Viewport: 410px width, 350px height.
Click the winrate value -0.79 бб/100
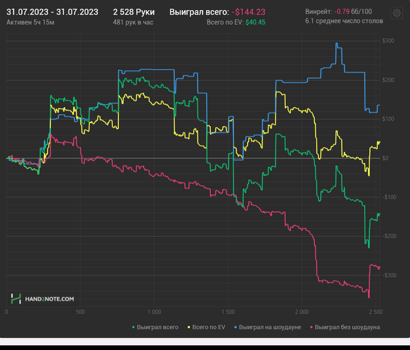point(353,12)
